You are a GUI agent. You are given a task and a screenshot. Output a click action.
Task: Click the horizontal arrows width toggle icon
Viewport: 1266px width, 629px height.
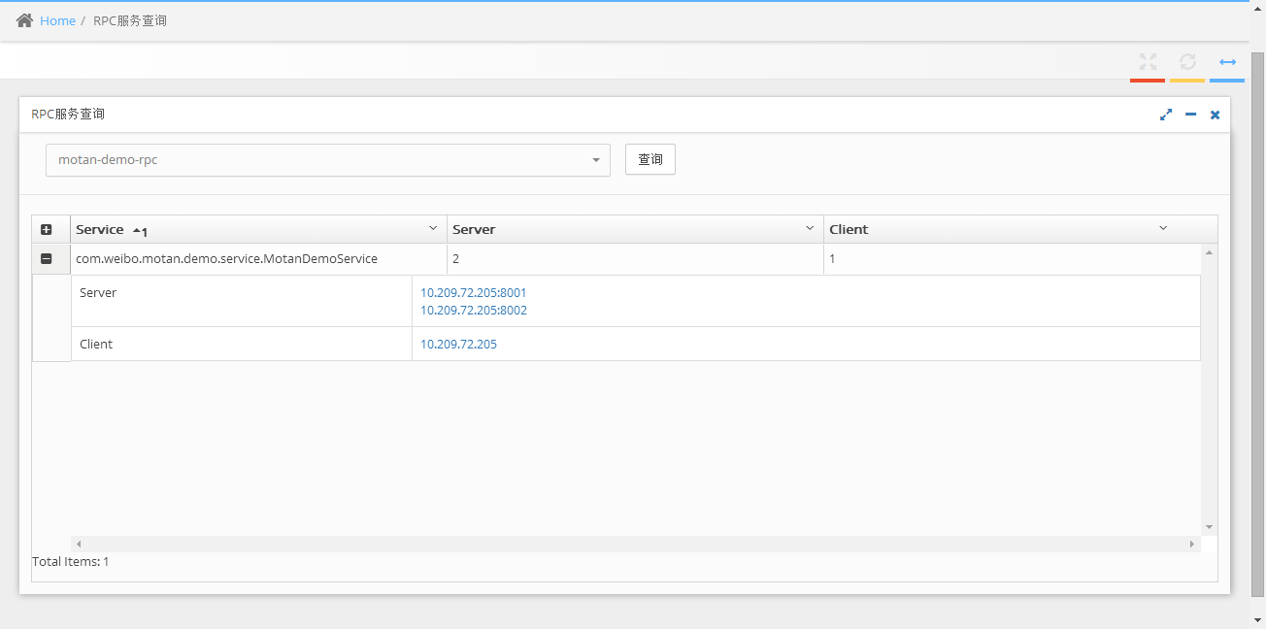[1227, 62]
